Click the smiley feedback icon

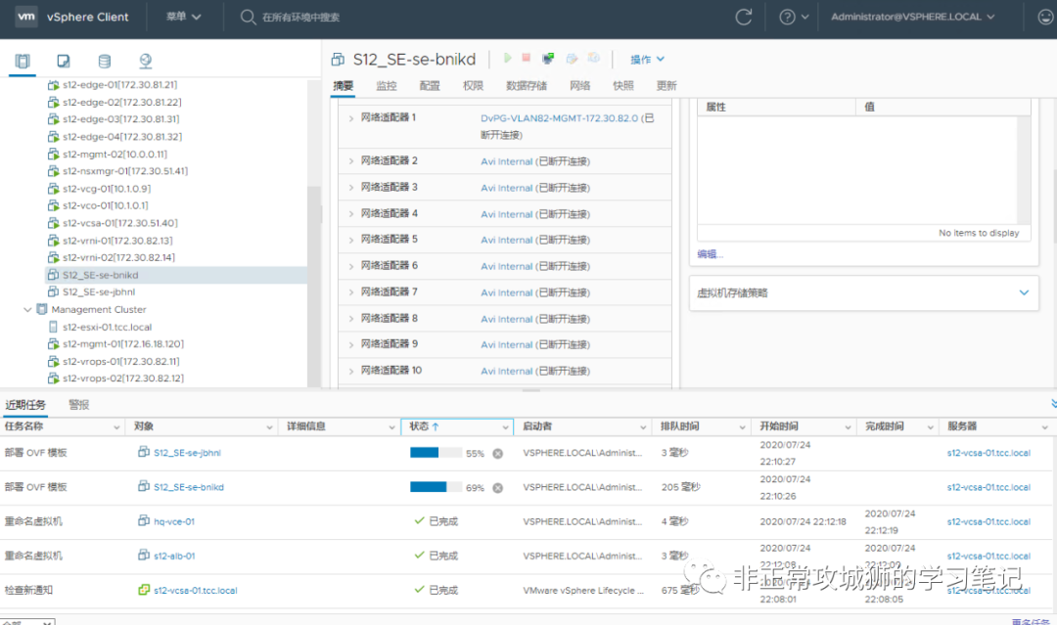(1045, 17)
